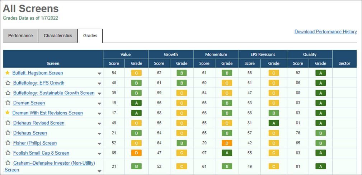Screen dimensions: 362x175
Task: Expand Fisher (Philip) Screen row arrow
Action: coord(99,144)
